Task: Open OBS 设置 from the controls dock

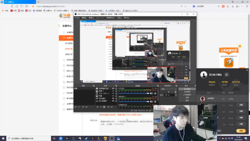Action: 187,97
